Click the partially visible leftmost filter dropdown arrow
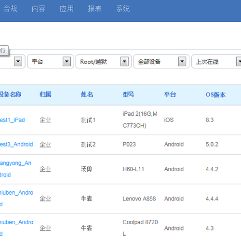Screen dimensions: 241x241 coord(18,61)
